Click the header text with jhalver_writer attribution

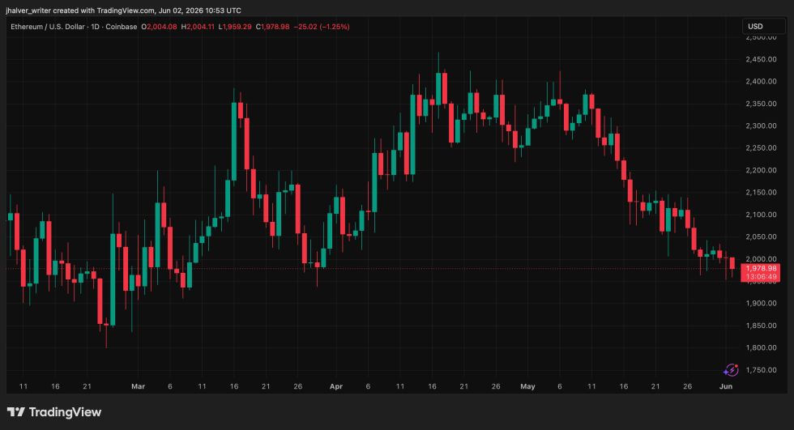123,10
